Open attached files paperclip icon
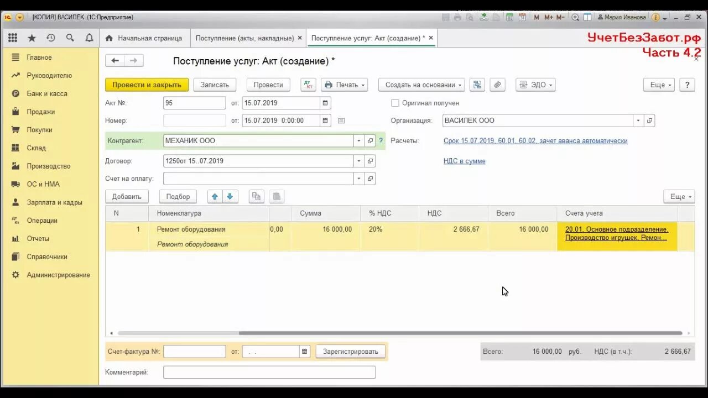 pos(497,85)
